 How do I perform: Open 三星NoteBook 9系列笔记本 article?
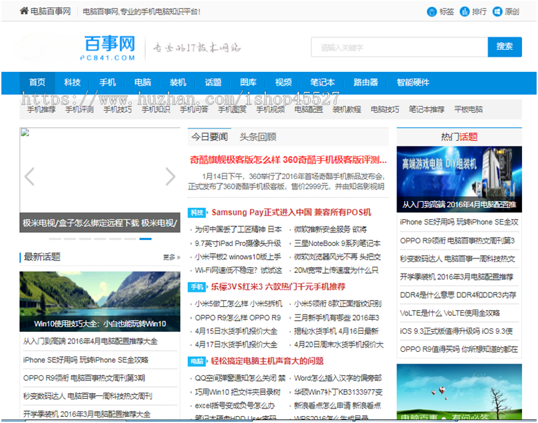point(337,243)
